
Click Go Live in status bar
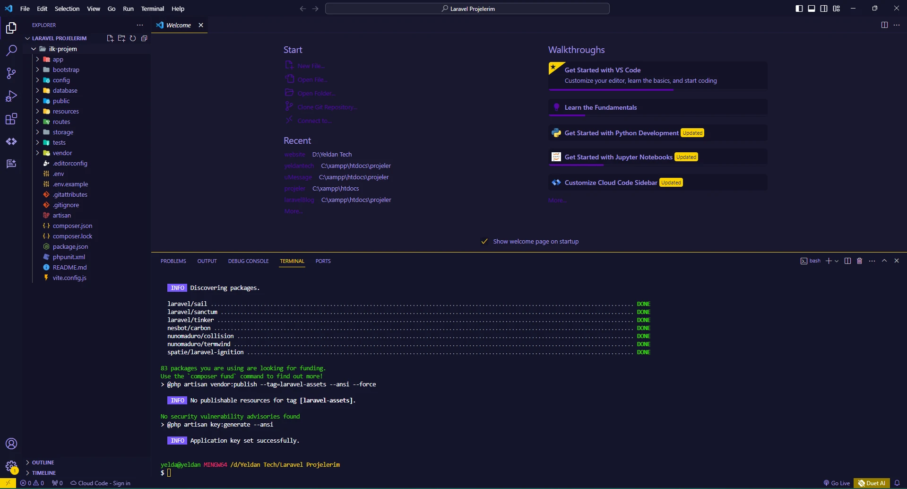[x=837, y=483]
